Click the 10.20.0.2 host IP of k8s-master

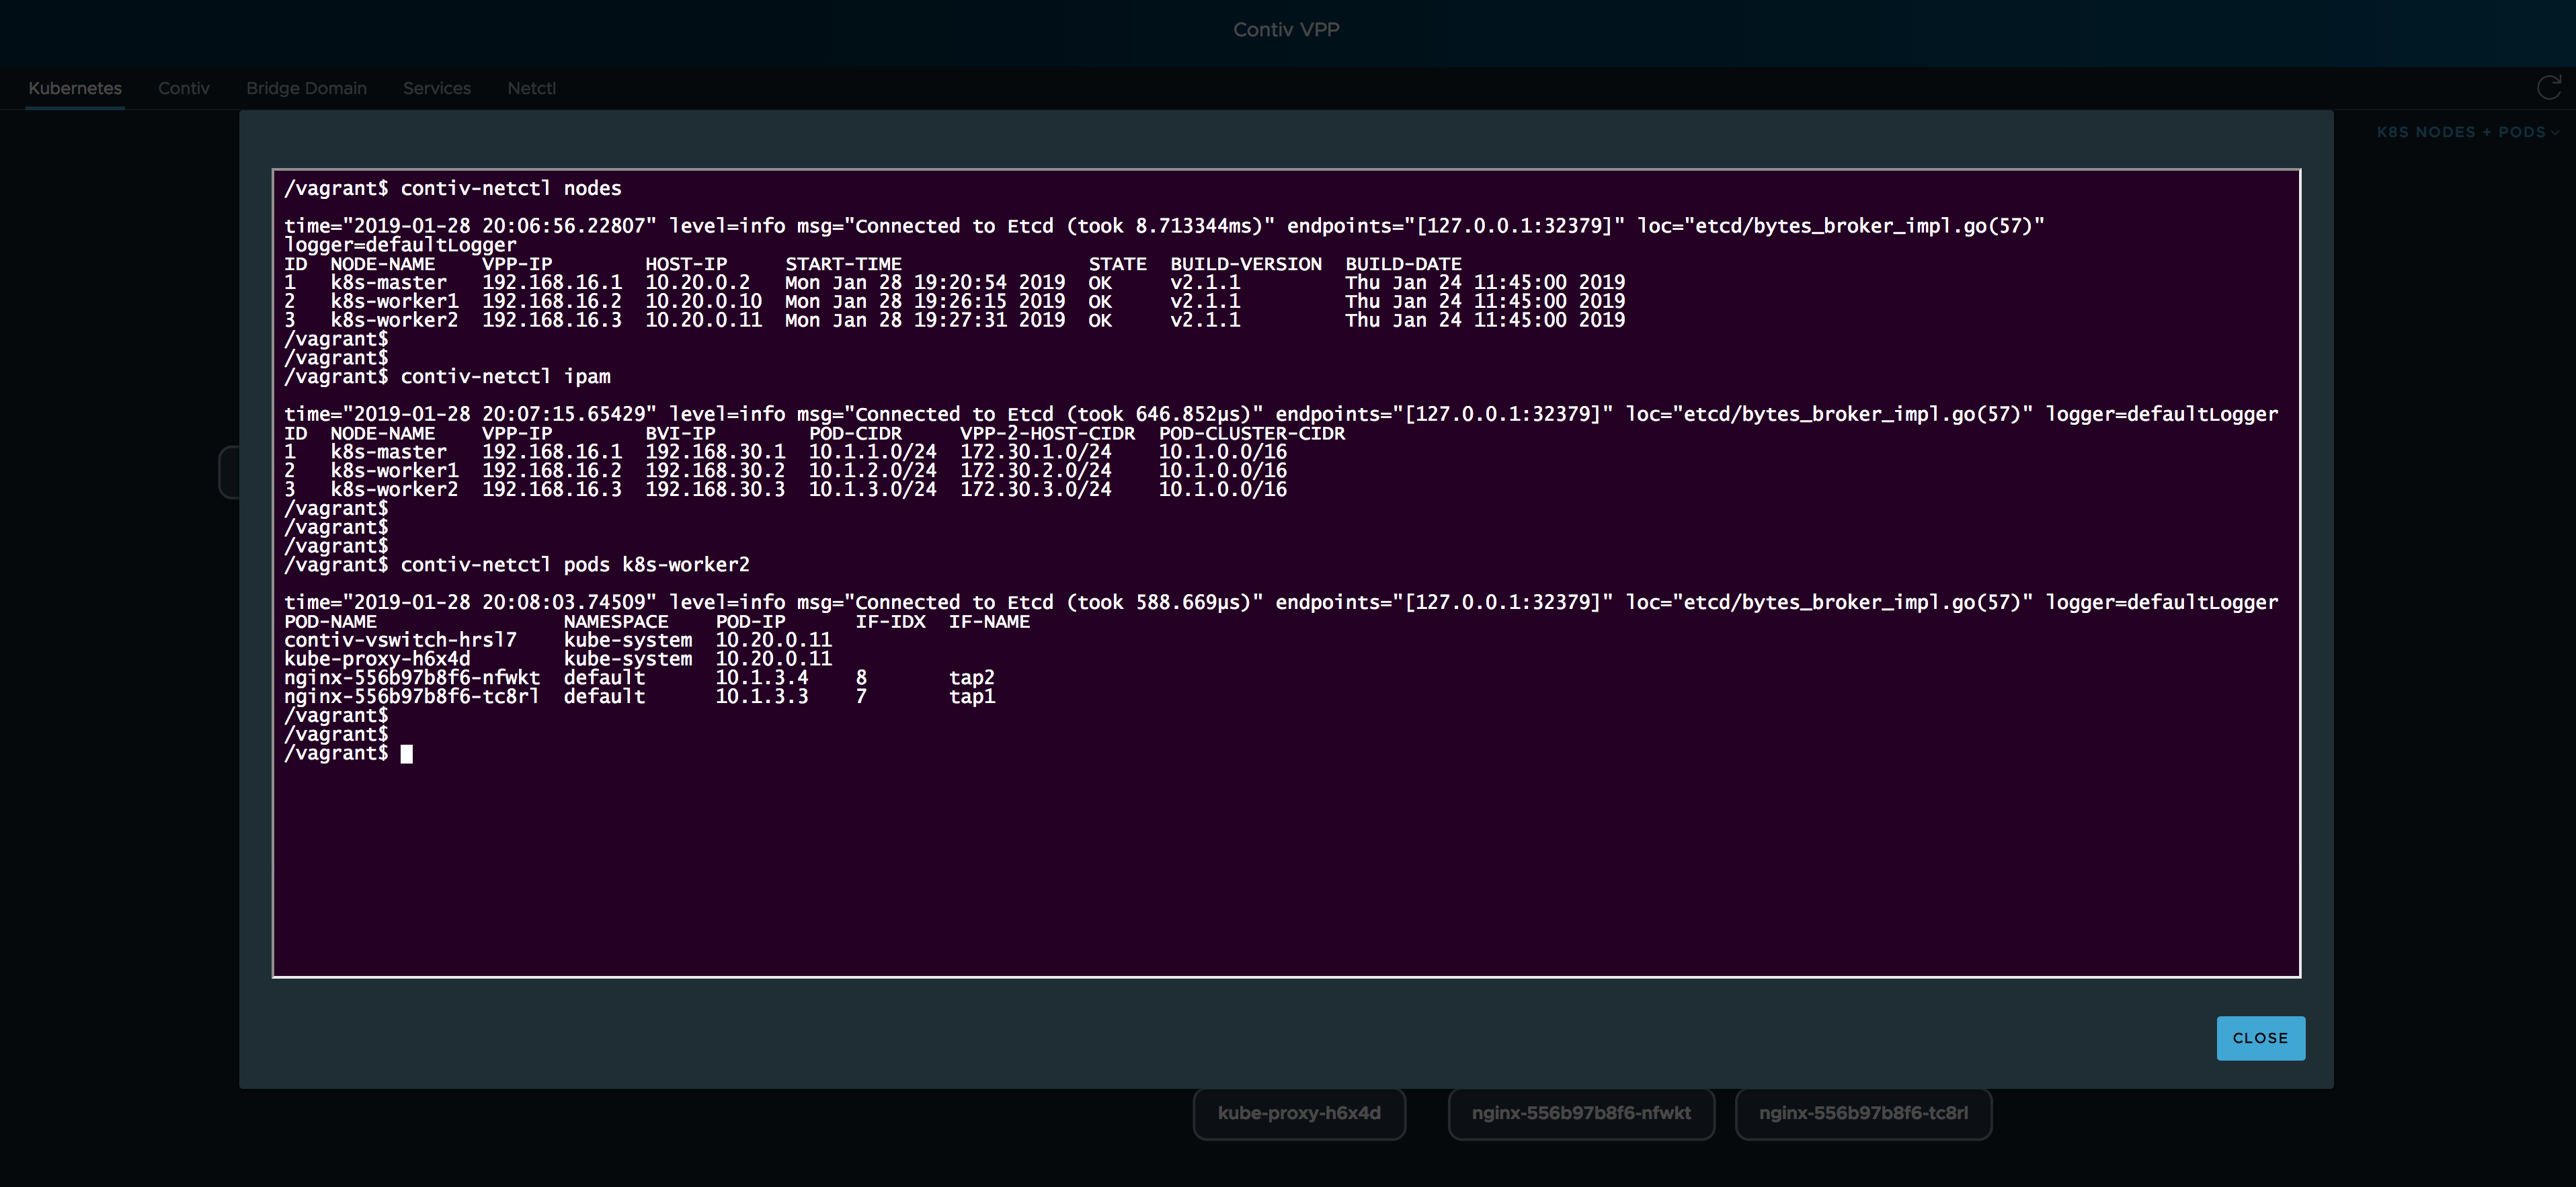pos(697,283)
